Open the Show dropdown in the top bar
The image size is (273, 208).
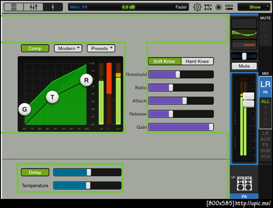click(x=254, y=7)
